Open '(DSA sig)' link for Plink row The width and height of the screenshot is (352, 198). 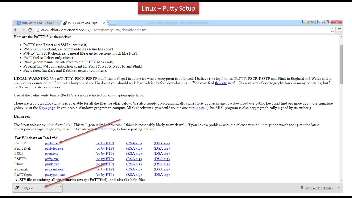(162, 164)
